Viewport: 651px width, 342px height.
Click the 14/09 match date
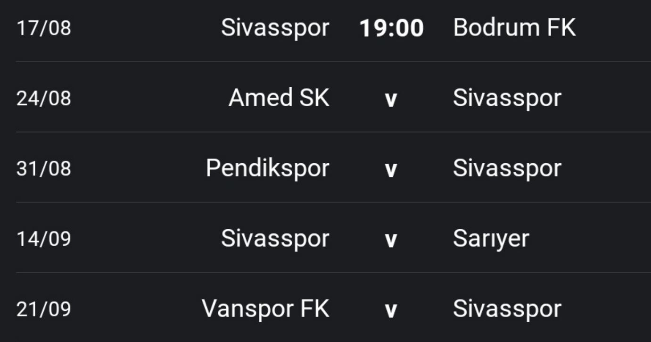pos(44,239)
